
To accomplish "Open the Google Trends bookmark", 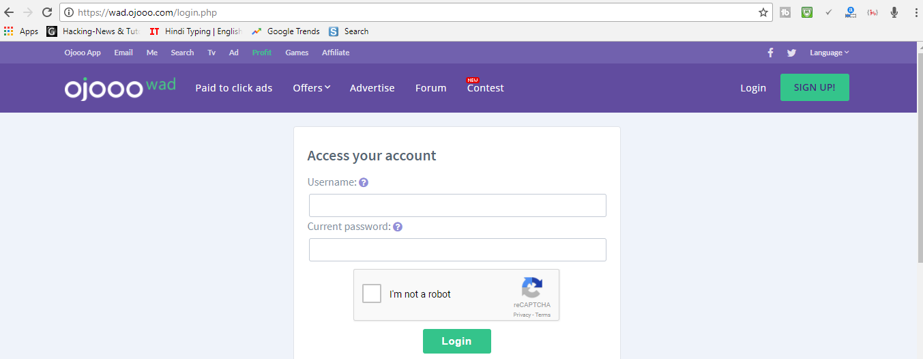I will click(286, 31).
